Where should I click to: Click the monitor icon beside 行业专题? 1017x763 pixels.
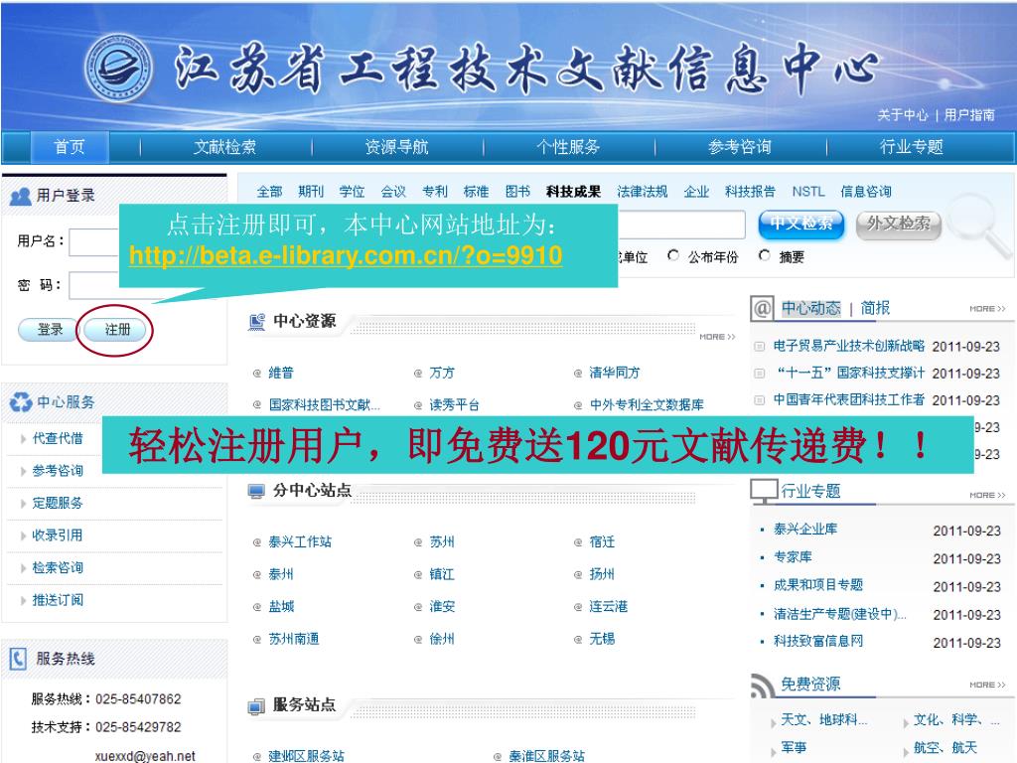point(763,491)
